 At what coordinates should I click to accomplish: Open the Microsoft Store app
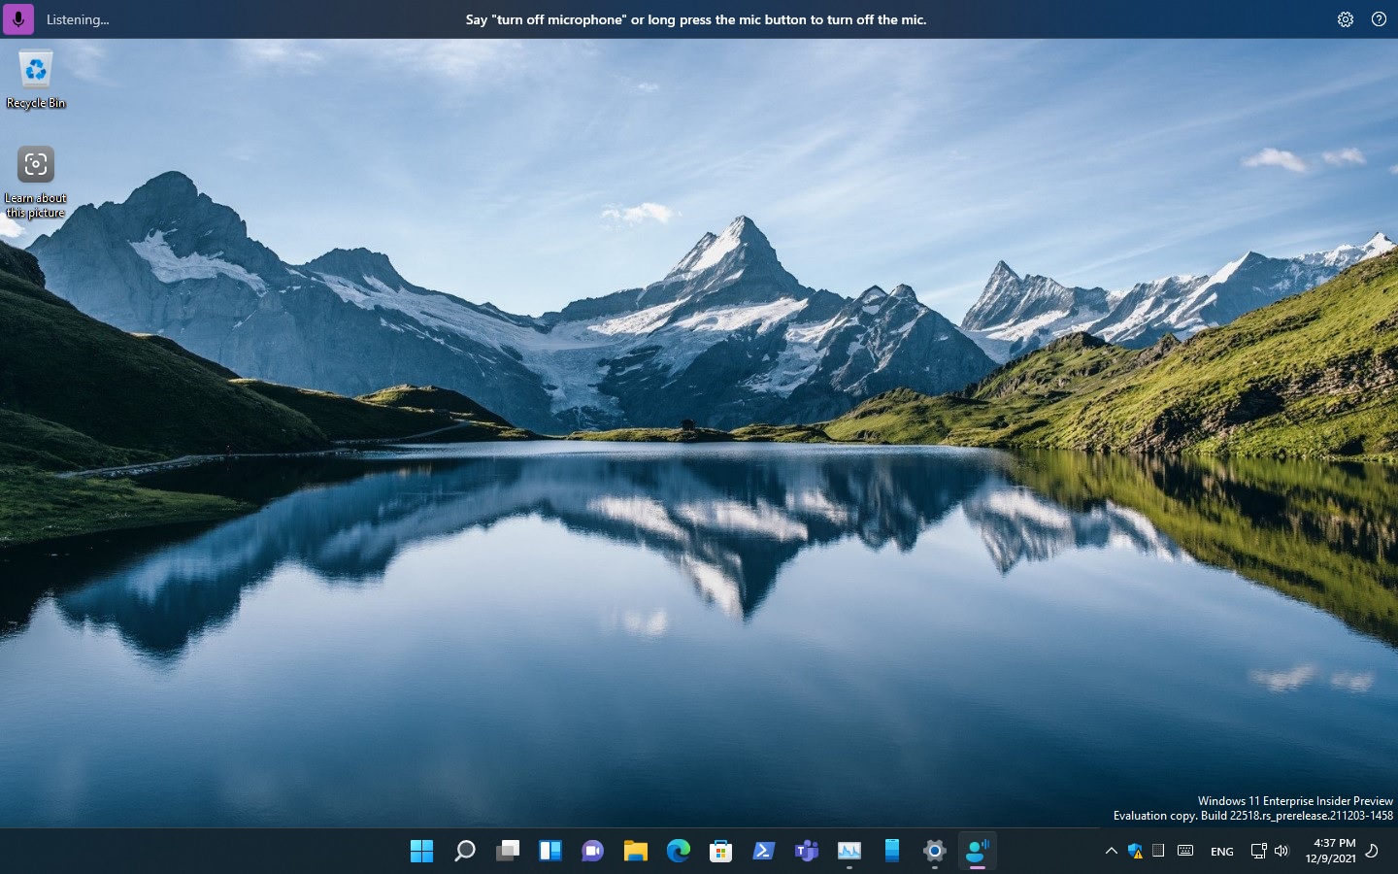[x=720, y=851]
